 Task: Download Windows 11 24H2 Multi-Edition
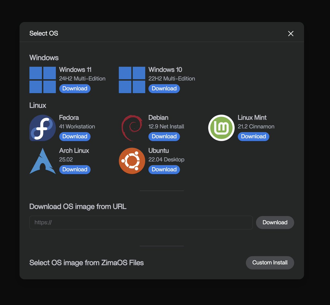pos(75,88)
